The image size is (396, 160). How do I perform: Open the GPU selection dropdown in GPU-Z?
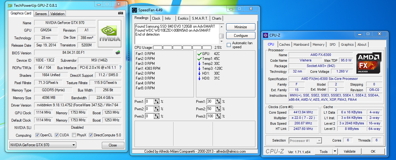click(x=42, y=145)
